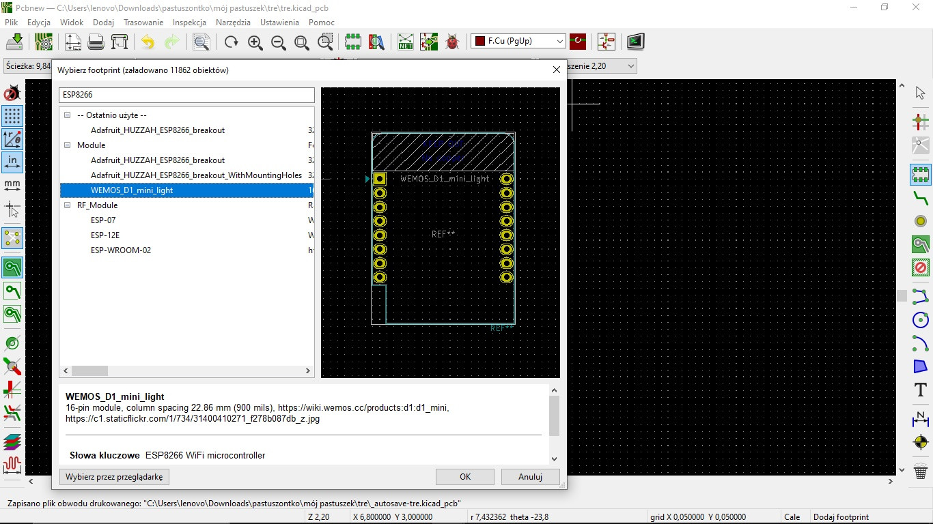Image resolution: width=933 pixels, height=524 pixels.
Task: Select the Add footprint tool
Action: tap(920, 175)
